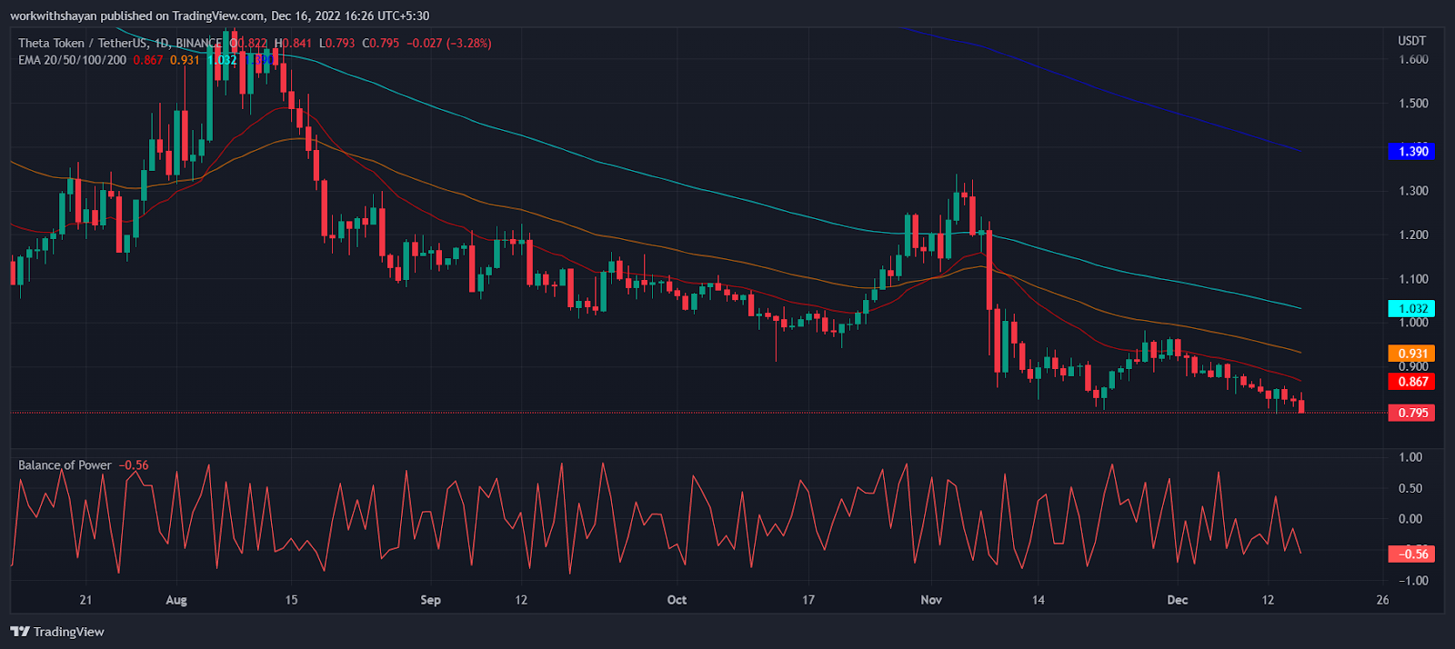This screenshot has height=649, width=1455.
Task: Click the red 0.867 value in EMA legend
Action: tap(148, 60)
